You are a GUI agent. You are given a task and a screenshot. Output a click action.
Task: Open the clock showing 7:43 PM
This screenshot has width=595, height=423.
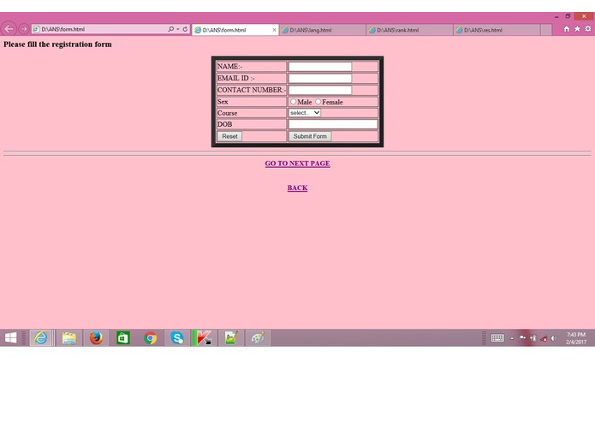tap(576, 338)
